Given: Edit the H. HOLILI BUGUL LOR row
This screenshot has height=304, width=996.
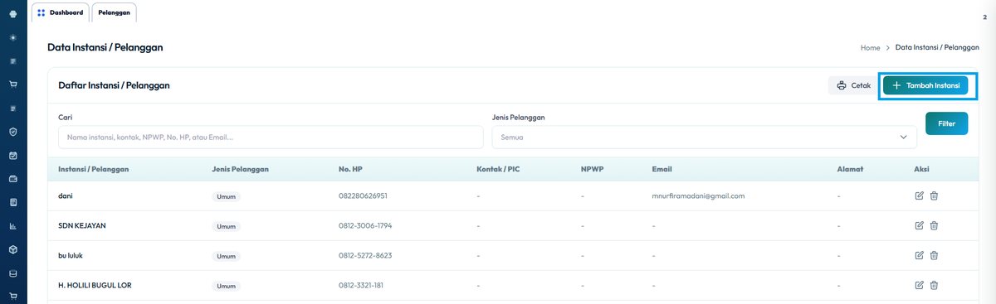Looking at the screenshot, I should click(x=919, y=285).
